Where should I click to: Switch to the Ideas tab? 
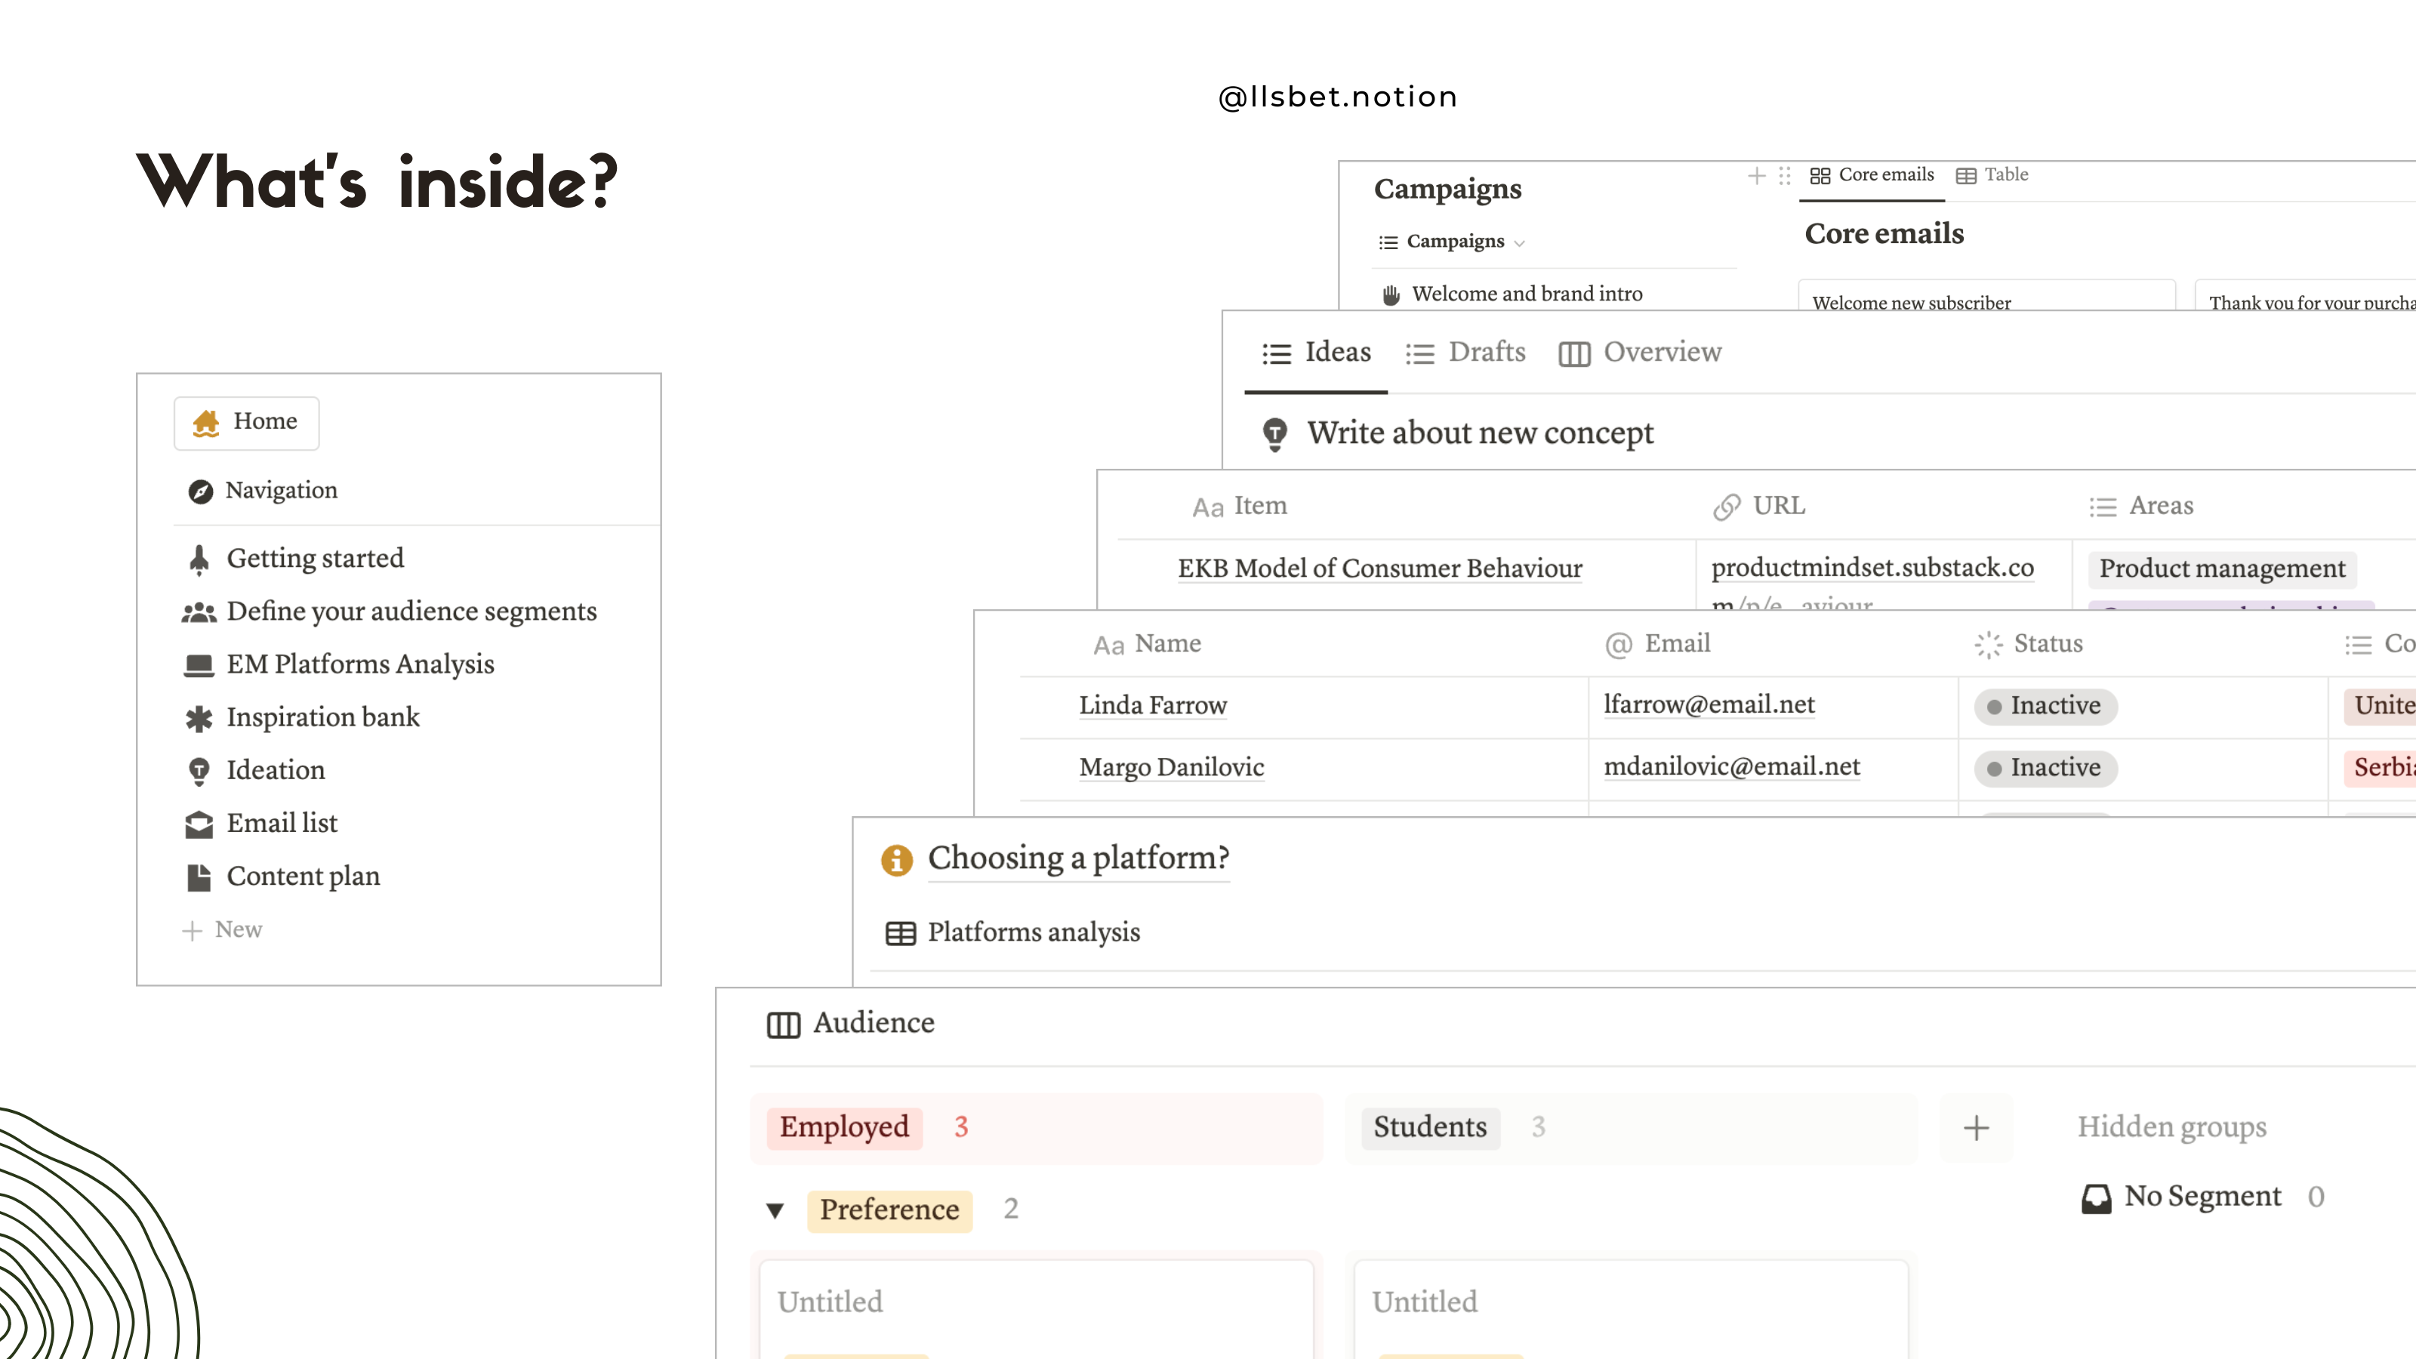pyautogui.click(x=1316, y=353)
